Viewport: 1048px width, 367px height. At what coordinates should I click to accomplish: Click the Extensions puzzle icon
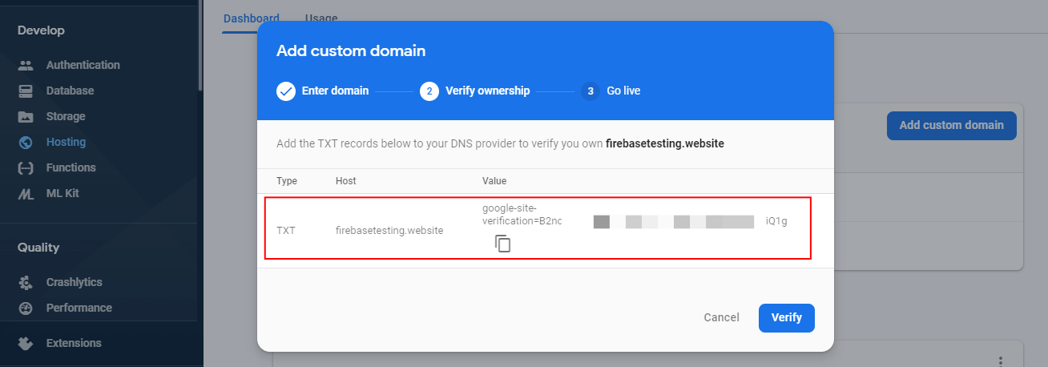(x=26, y=343)
